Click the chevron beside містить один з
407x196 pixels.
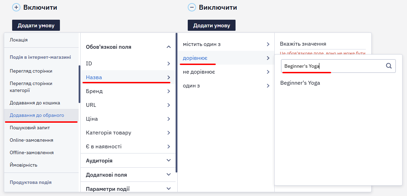point(268,44)
